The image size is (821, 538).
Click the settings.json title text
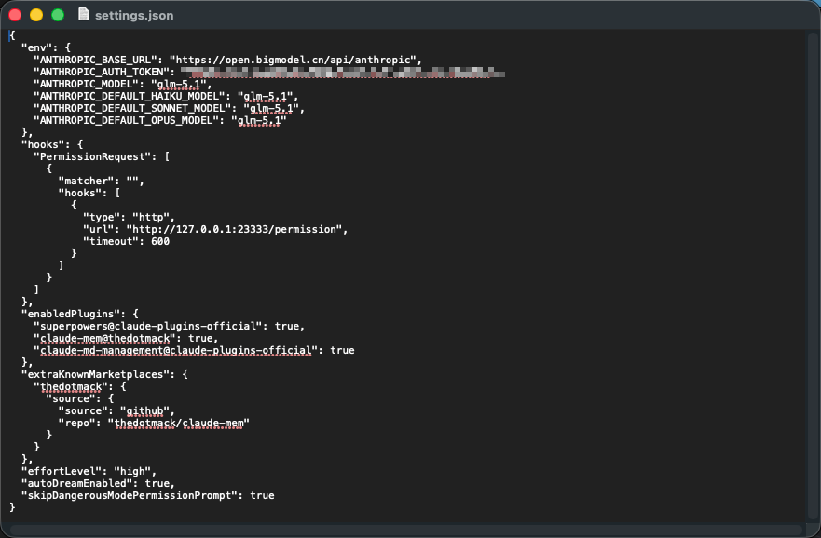(134, 15)
